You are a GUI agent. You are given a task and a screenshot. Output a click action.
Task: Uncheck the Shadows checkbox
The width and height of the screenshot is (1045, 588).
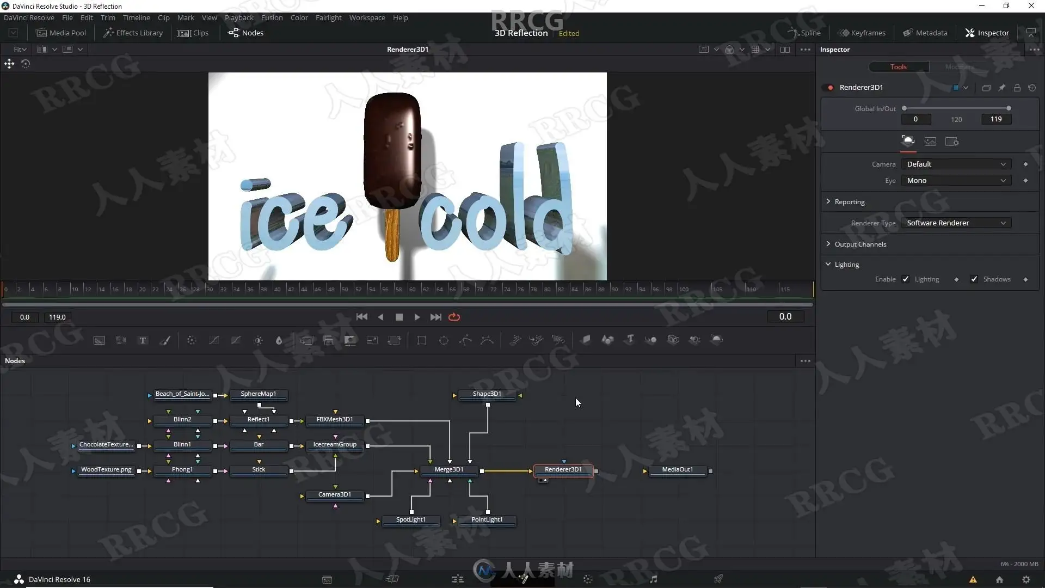point(974,279)
